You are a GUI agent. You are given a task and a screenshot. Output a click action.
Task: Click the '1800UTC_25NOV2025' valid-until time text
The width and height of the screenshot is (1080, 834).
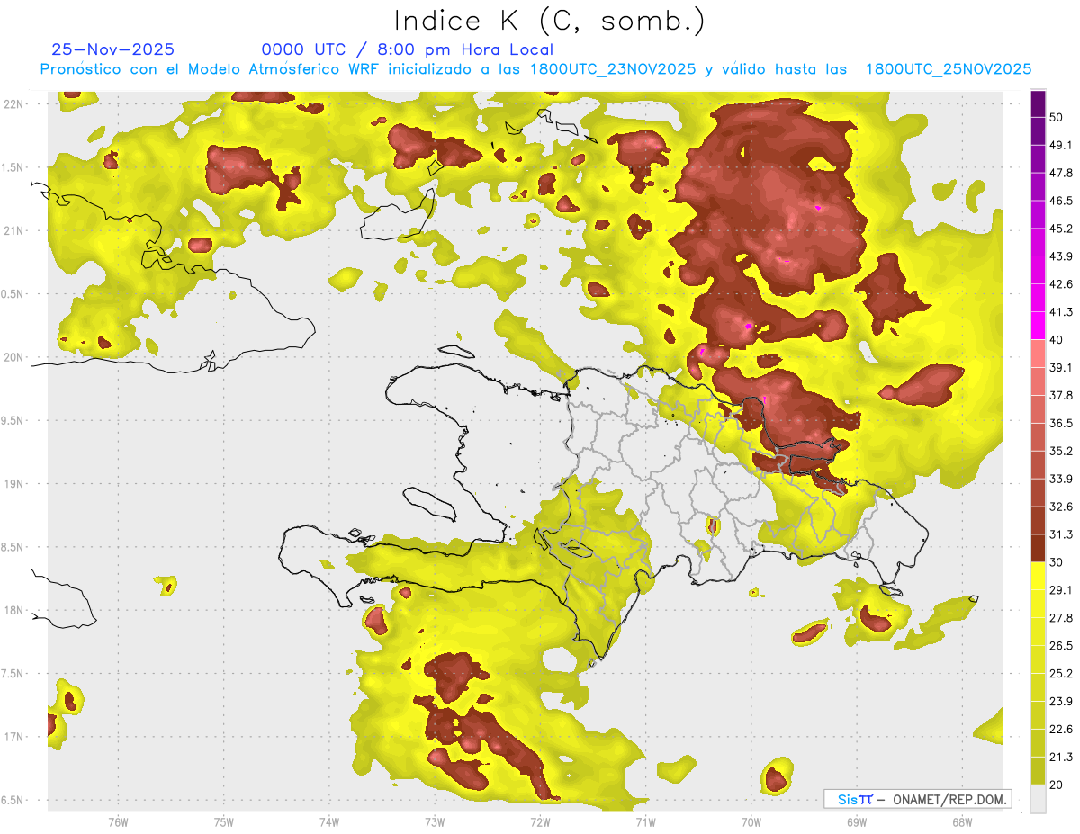pos(949,69)
